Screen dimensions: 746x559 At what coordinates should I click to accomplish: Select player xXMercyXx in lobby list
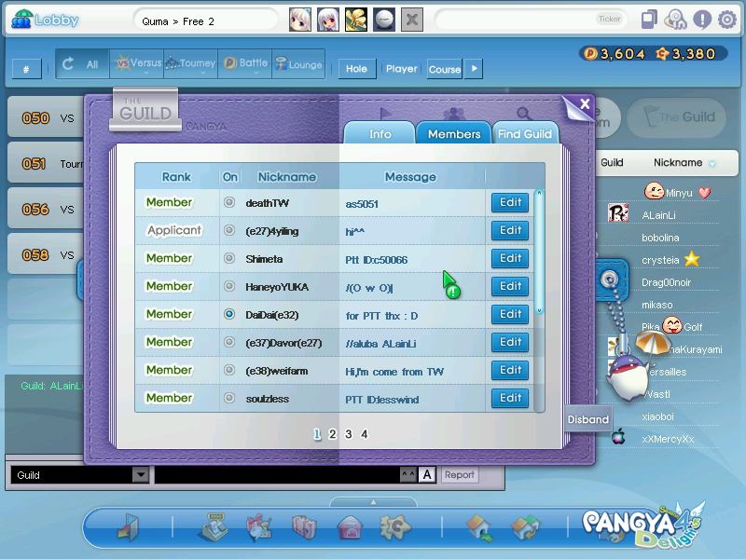(x=668, y=439)
